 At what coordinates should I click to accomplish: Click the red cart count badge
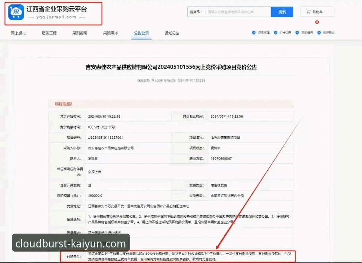[x=317, y=22]
